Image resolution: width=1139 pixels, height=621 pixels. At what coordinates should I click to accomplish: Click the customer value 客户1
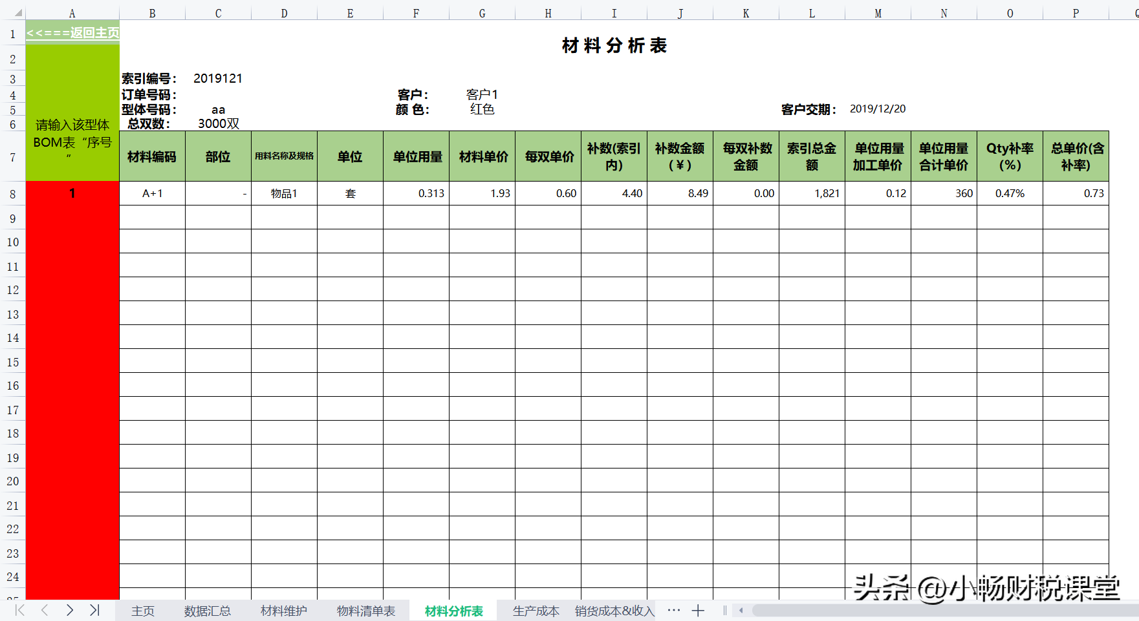click(483, 94)
